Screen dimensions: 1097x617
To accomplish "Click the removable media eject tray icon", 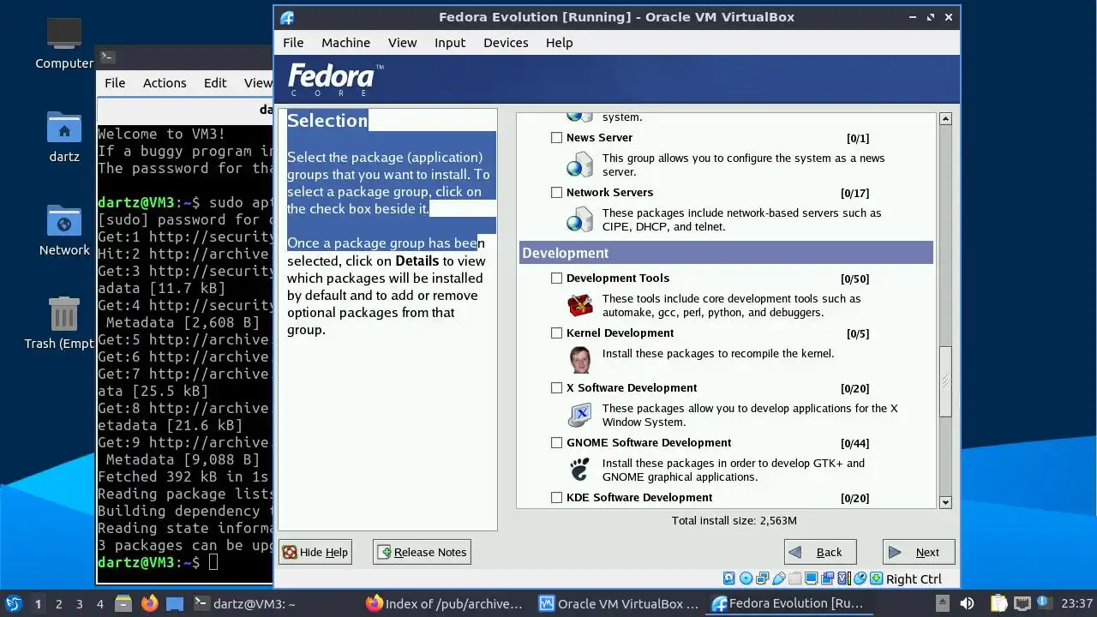I will pyautogui.click(x=943, y=603).
